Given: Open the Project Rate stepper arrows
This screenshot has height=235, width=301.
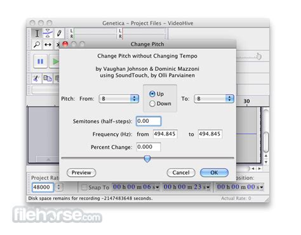Looking at the screenshot, I should [59, 187].
